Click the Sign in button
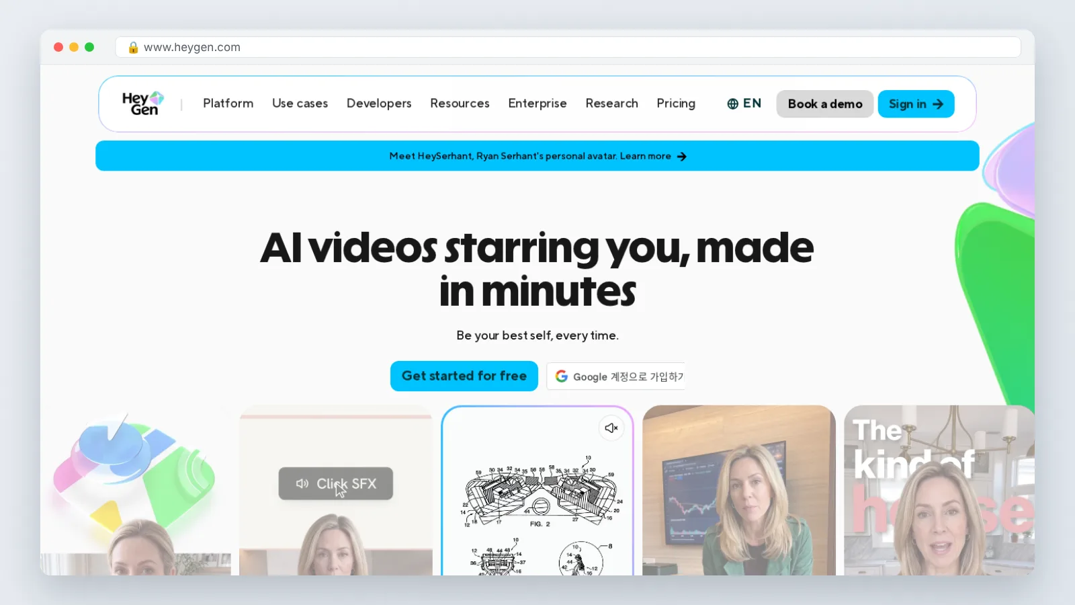Screen dimensions: 1075x605 (916, 104)
